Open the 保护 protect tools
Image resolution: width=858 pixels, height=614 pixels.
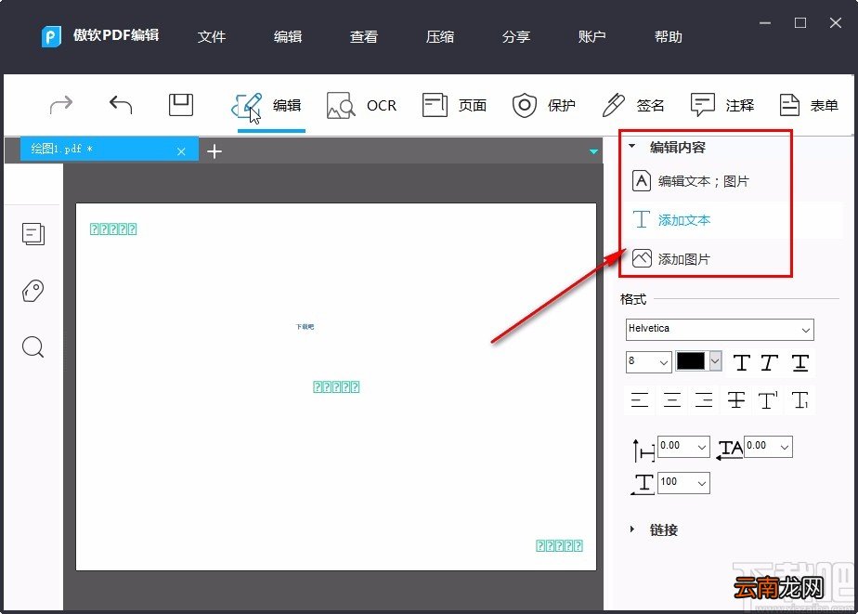tap(543, 105)
